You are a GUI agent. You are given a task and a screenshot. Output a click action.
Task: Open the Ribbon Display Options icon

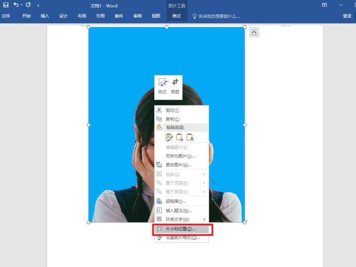(x=324, y=5)
